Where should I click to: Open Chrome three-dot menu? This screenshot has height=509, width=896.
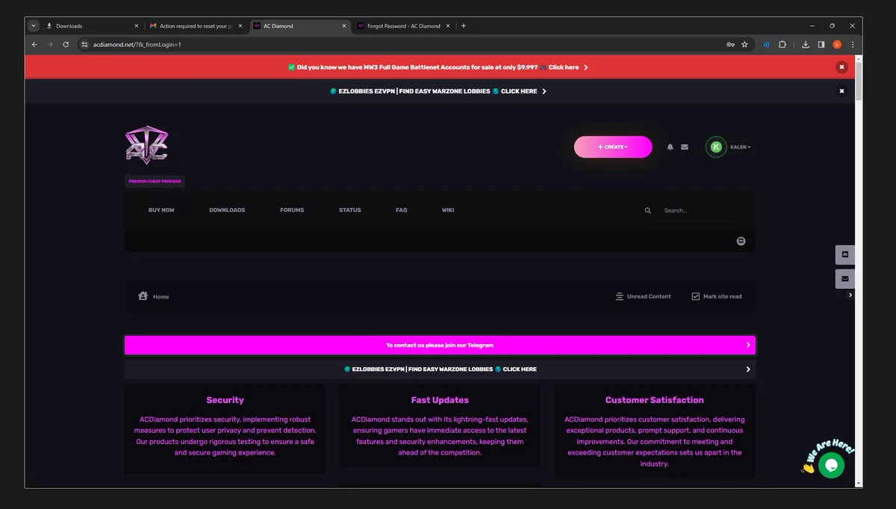[853, 45]
